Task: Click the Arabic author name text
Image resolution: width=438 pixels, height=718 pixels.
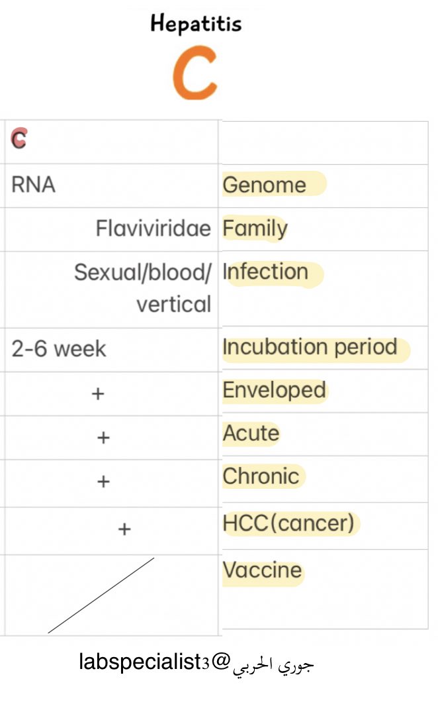Action: pos(273,665)
